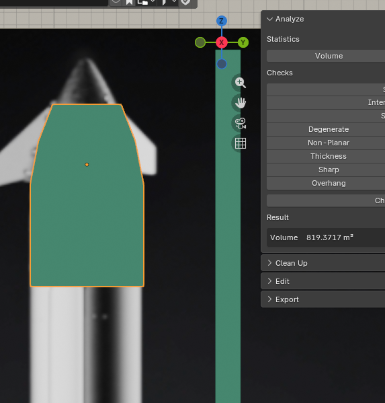Screen dimensions: 385x403
Task: Run the Thickness check
Action: click(326, 156)
